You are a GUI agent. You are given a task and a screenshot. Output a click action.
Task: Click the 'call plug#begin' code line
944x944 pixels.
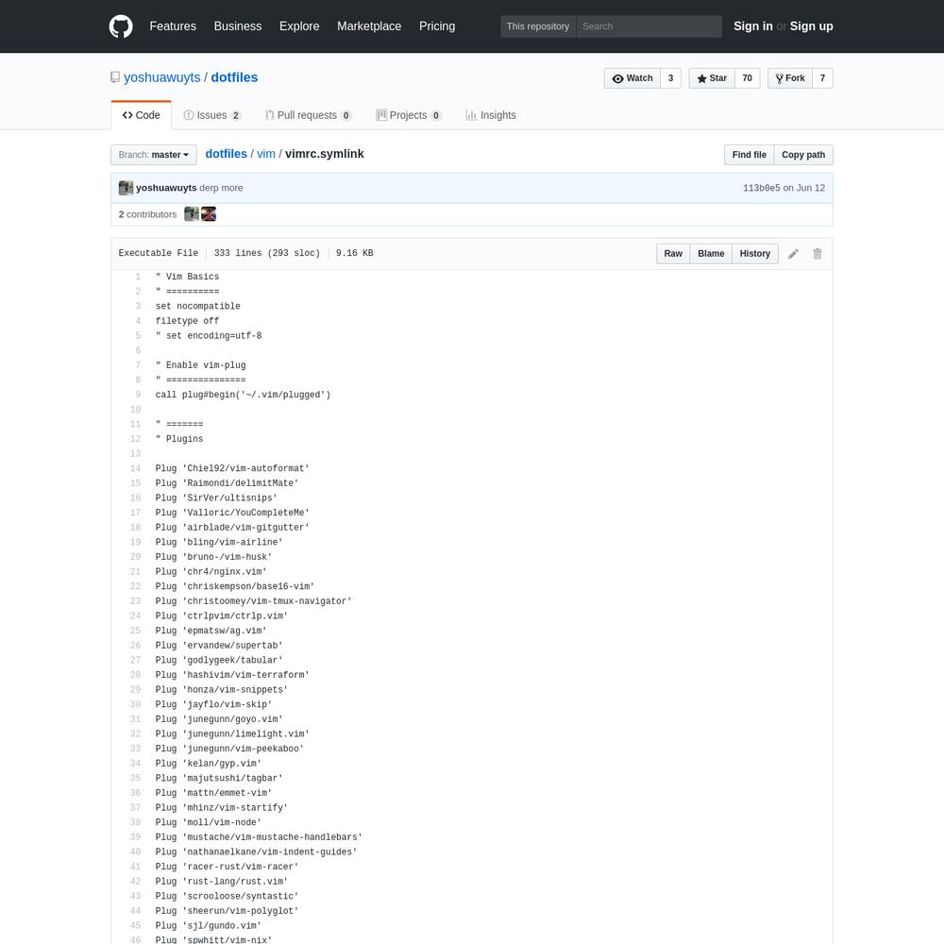point(243,395)
